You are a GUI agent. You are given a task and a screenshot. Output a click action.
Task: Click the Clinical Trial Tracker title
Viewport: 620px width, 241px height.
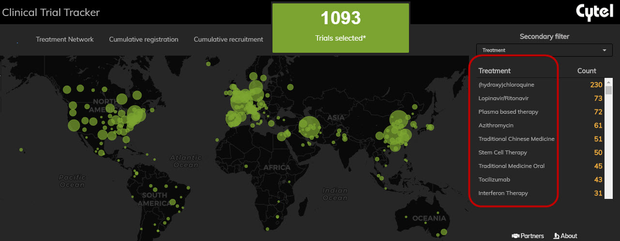[51, 13]
